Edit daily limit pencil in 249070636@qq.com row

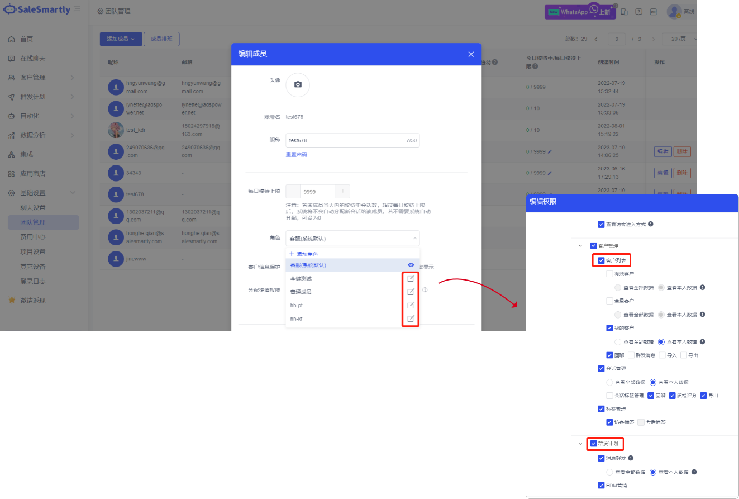(550, 151)
